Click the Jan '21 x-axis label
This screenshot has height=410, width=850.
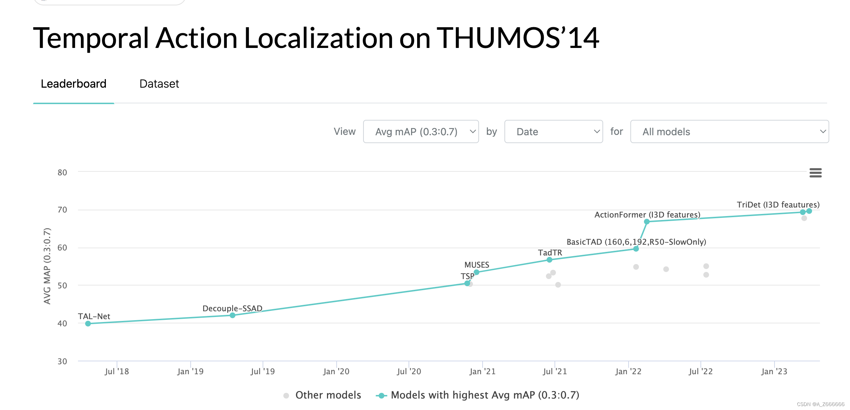[x=483, y=371]
